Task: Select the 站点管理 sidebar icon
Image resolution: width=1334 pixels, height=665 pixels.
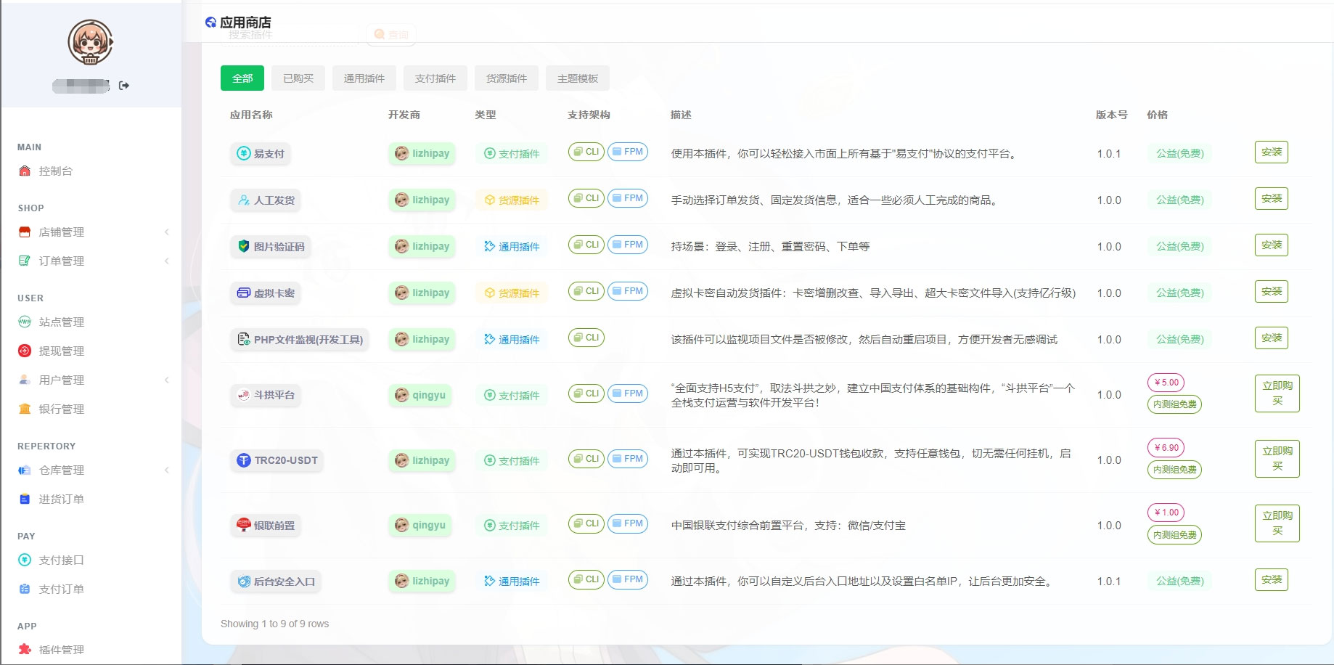Action: click(24, 322)
